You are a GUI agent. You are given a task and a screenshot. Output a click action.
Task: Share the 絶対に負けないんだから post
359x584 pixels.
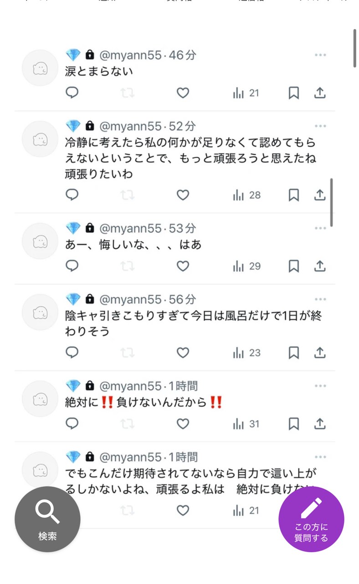pyautogui.click(x=320, y=424)
